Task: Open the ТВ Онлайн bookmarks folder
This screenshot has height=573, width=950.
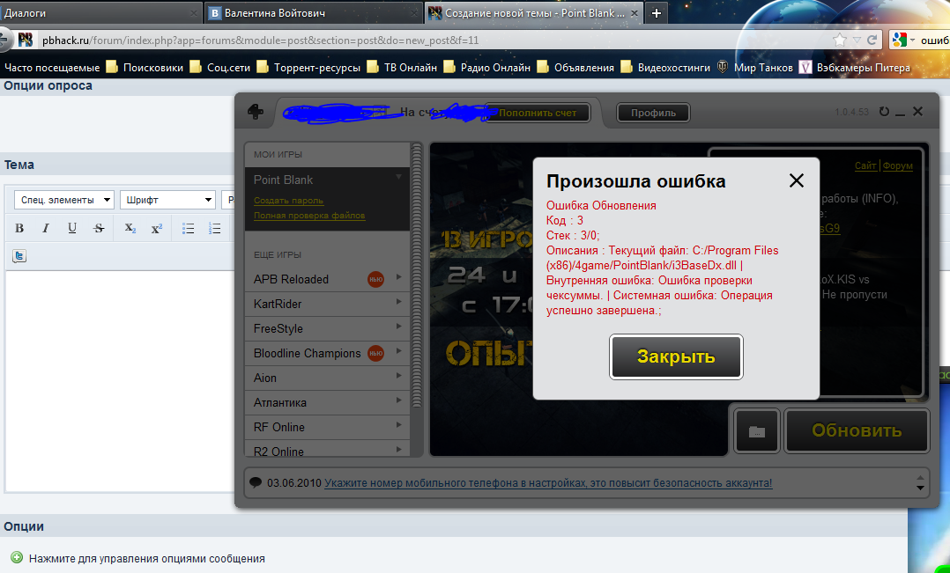Action: point(402,67)
